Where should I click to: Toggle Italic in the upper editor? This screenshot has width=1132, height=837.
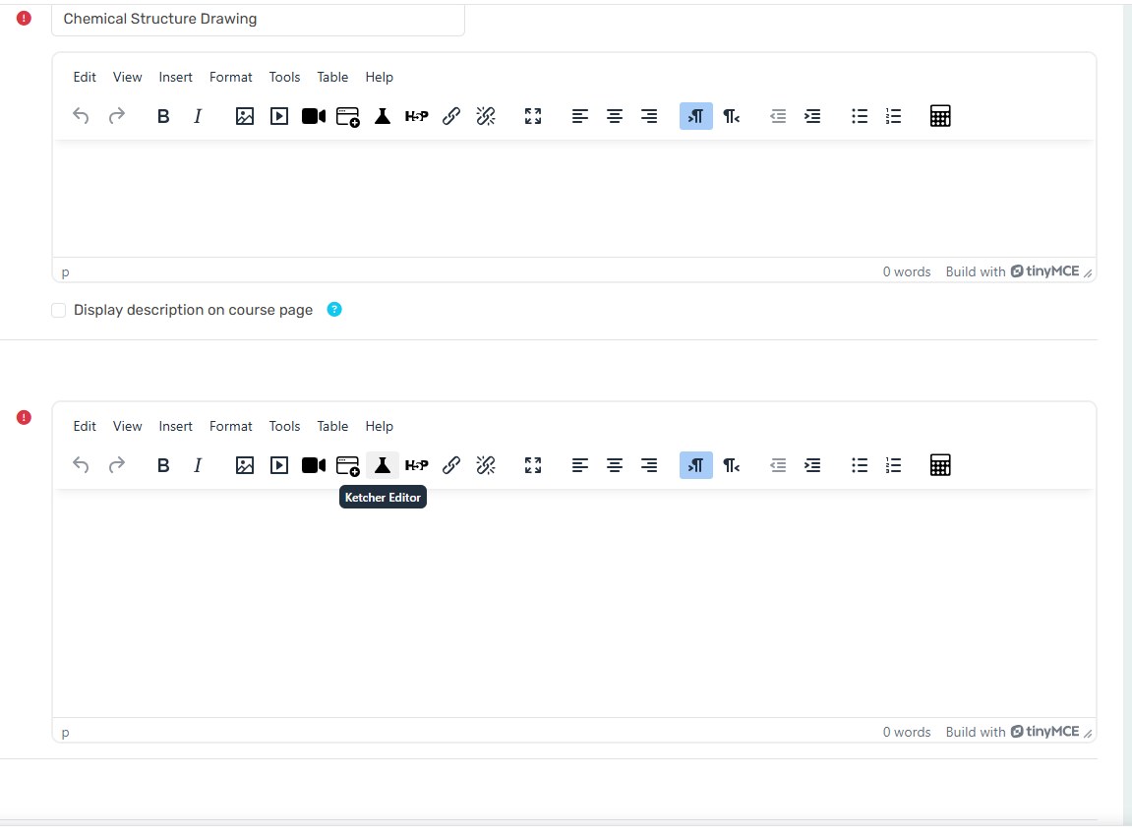coord(198,116)
